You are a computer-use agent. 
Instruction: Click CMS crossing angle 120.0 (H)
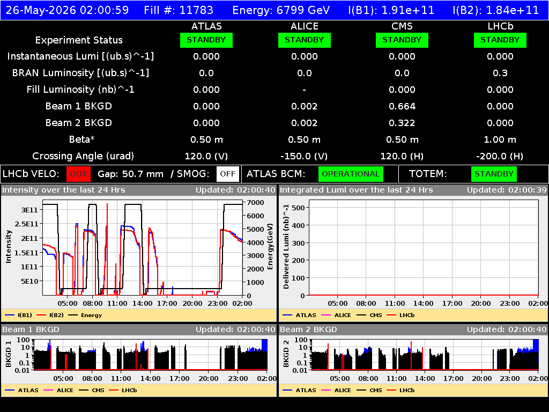tap(402, 156)
